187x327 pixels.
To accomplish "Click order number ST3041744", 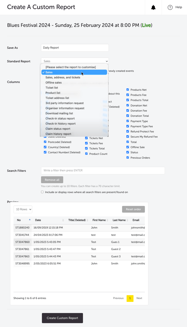I will click(22, 235).
